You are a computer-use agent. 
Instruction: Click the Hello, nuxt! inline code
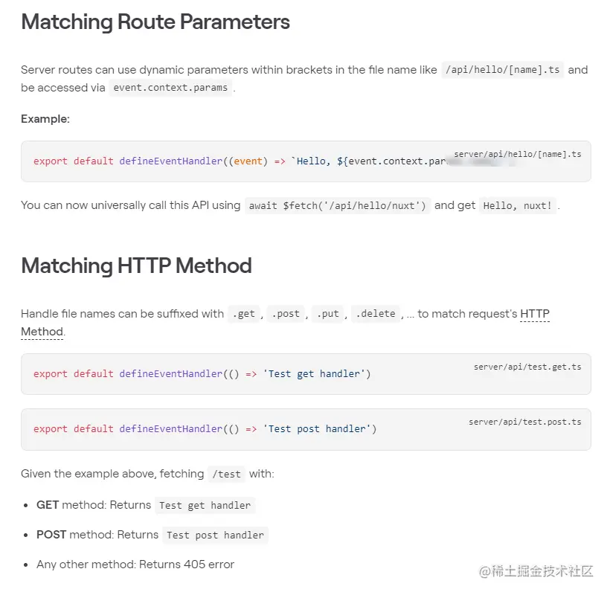[518, 206]
